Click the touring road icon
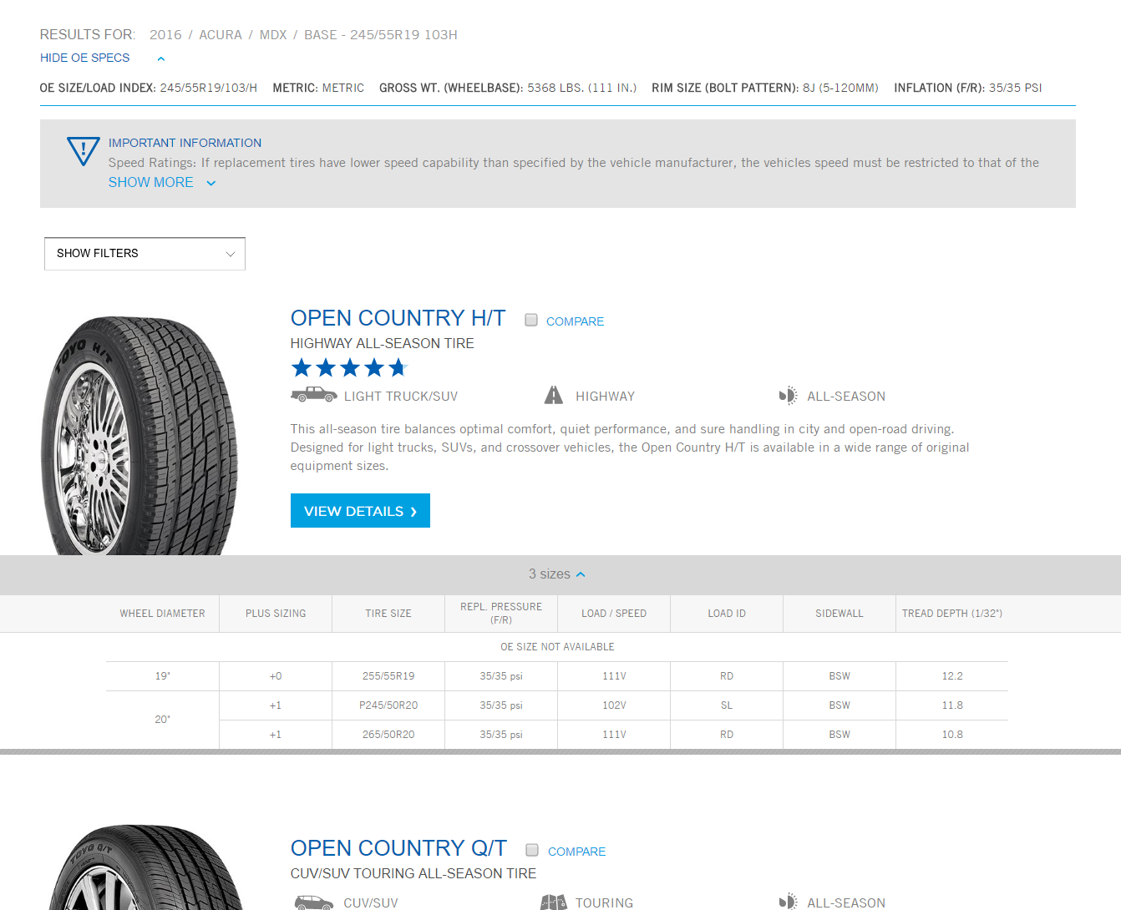 coord(554,902)
